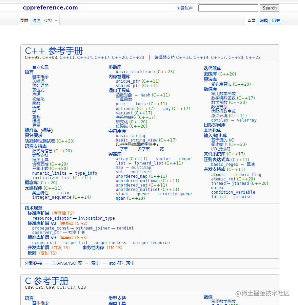
Task: Open the initializer_list link
Action: 52,178
